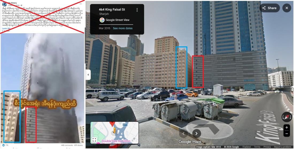Open the Terms link
The height and width of the screenshot is (149, 294).
pos(257,147)
